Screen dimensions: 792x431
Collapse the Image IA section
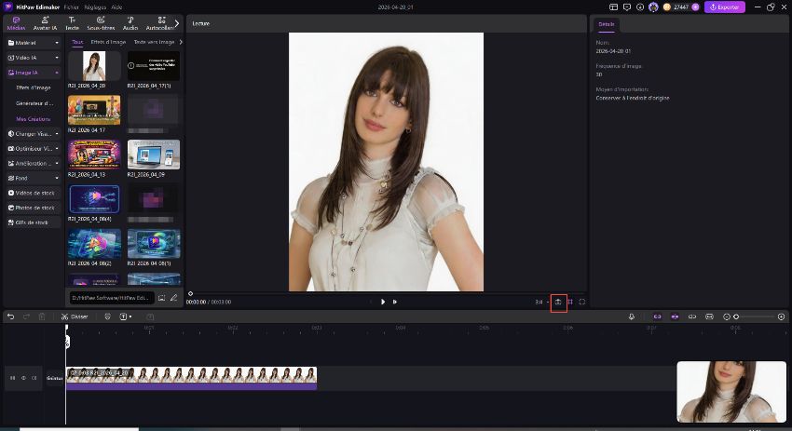(34, 73)
